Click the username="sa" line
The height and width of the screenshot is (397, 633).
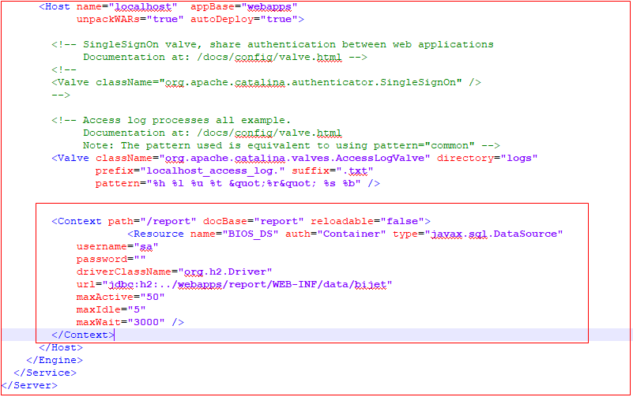click(117, 246)
